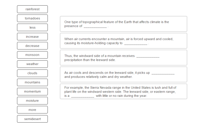The width and height of the screenshot is (200, 129).
Task: Click the 'more' word tile
Action: click(x=32, y=110)
